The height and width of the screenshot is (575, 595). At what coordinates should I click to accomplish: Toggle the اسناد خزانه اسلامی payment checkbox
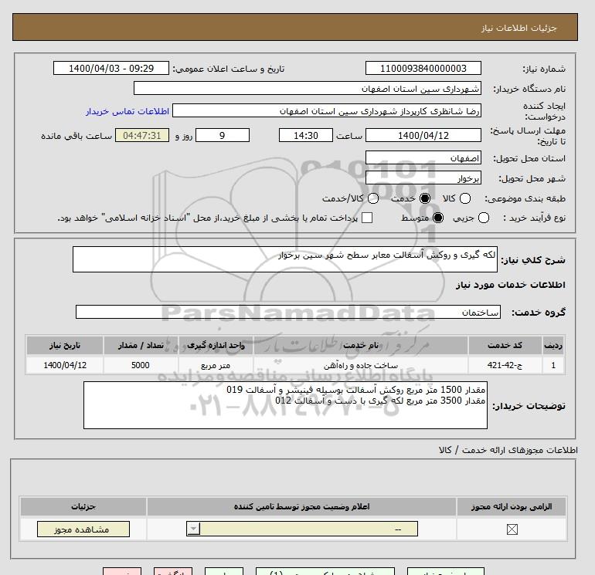[x=367, y=218]
